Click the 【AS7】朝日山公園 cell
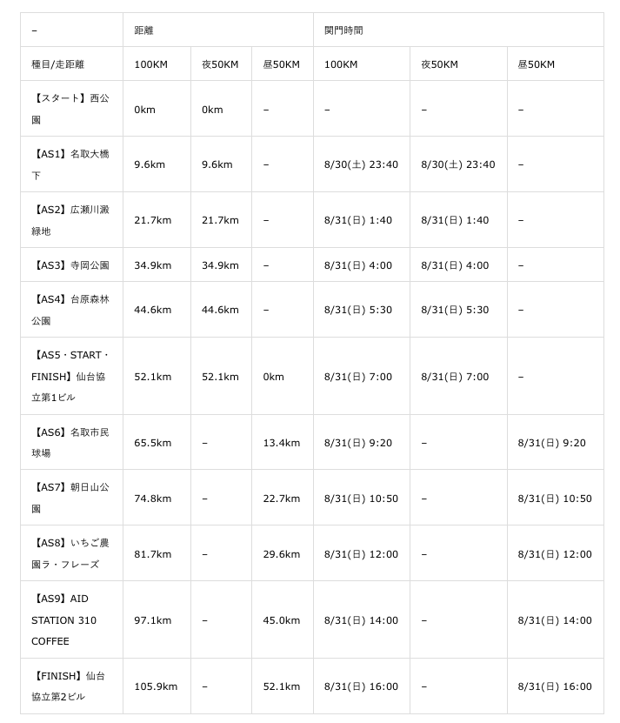Image resolution: width=620 pixels, height=723 pixels. click(70, 499)
